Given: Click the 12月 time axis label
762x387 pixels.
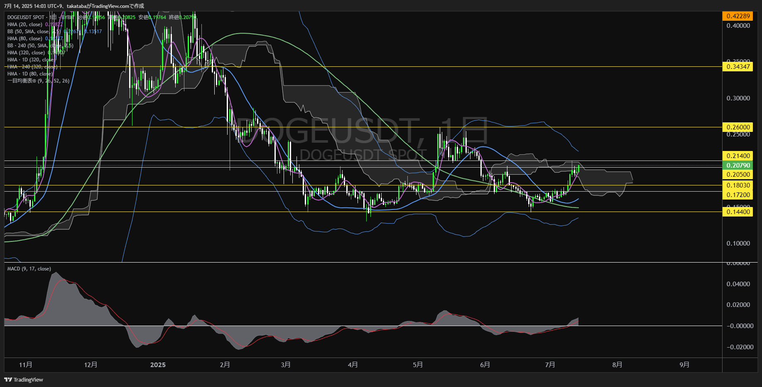Looking at the screenshot, I should pyautogui.click(x=91, y=365).
